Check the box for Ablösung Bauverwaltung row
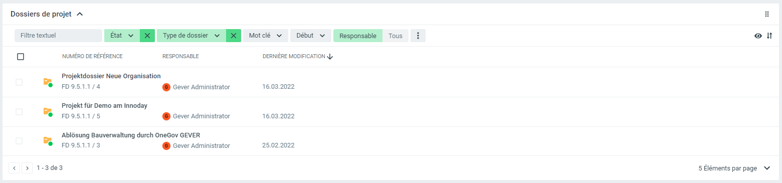The image size is (782, 183). [x=19, y=141]
